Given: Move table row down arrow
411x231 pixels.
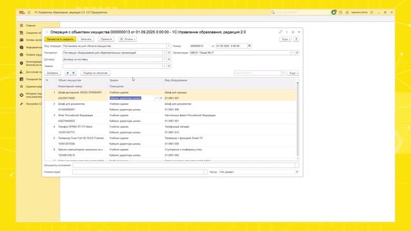Looking at the screenshot, I should [73, 73].
